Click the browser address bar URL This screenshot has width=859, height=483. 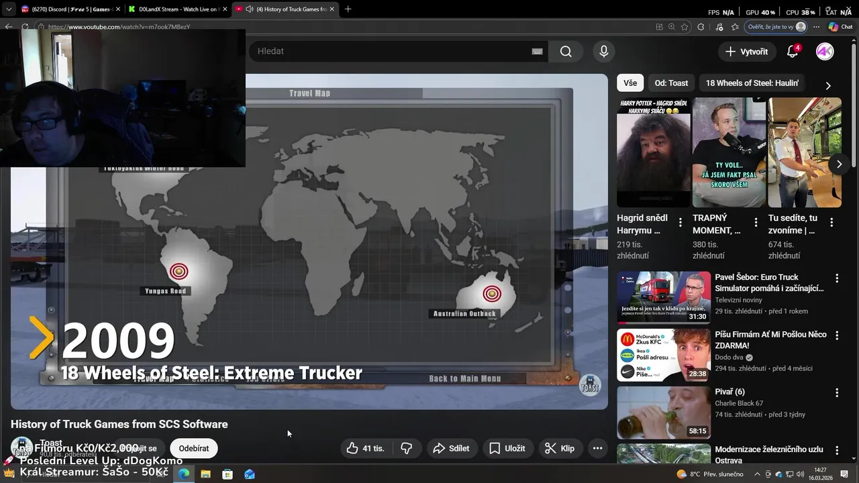tap(119, 27)
